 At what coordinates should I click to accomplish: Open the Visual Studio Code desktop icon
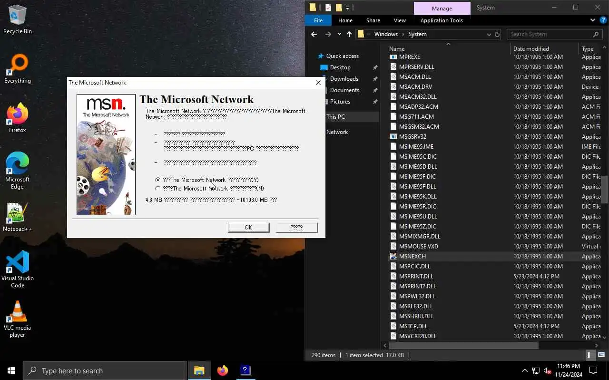pos(18,270)
